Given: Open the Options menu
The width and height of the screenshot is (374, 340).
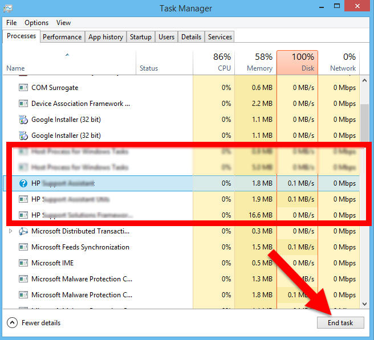Looking at the screenshot, I should 36,23.
